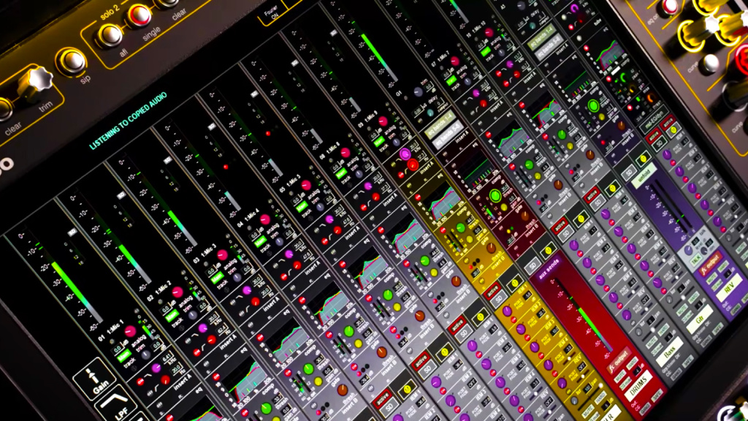
Task: Mute the REV strip
Action: (x=711, y=278)
